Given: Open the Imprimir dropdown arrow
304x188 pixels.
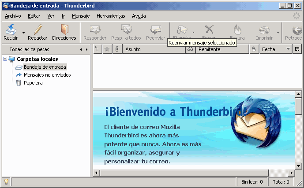Looking at the screenshot, I should [278, 33].
